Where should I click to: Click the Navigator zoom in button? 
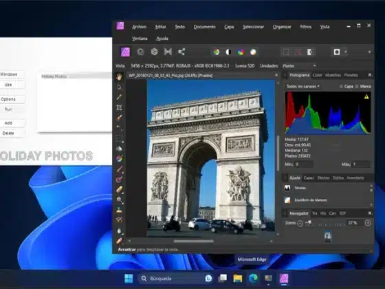(x=368, y=223)
